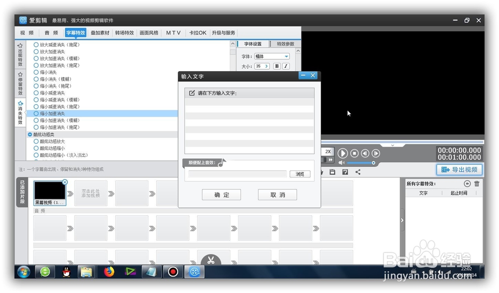This screenshot has height=293, width=499.
Task: Open the 音频 tab
Action: coord(51,33)
